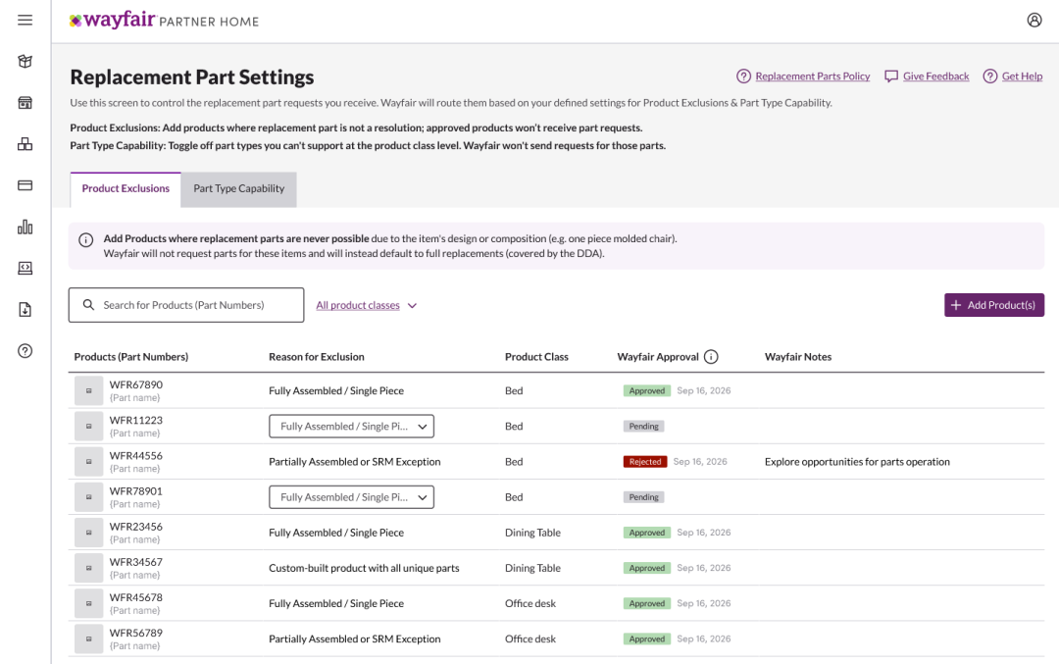1059x664 pixels.
Task: Open the Replacement Parts Policy link
Action: pyautogui.click(x=812, y=77)
